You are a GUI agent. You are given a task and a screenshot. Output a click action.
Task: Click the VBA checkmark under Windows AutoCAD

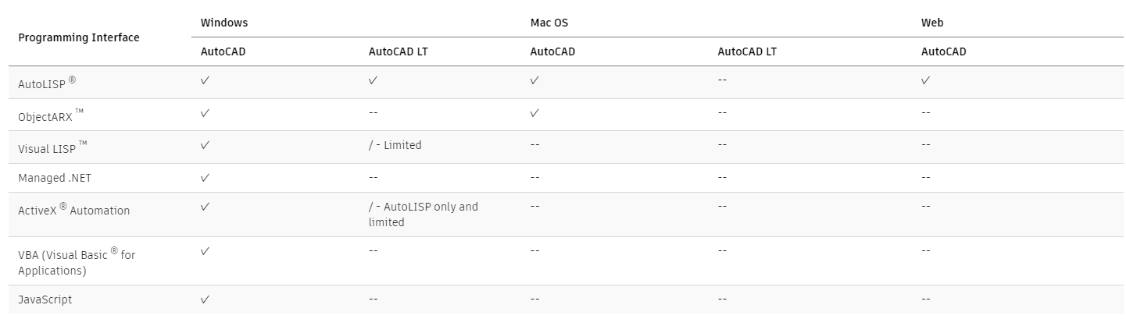pos(205,250)
